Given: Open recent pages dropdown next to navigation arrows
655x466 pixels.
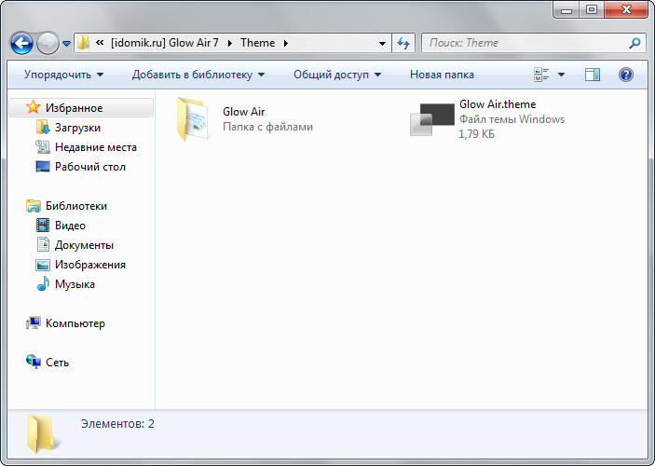Looking at the screenshot, I should tap(66, 43).
